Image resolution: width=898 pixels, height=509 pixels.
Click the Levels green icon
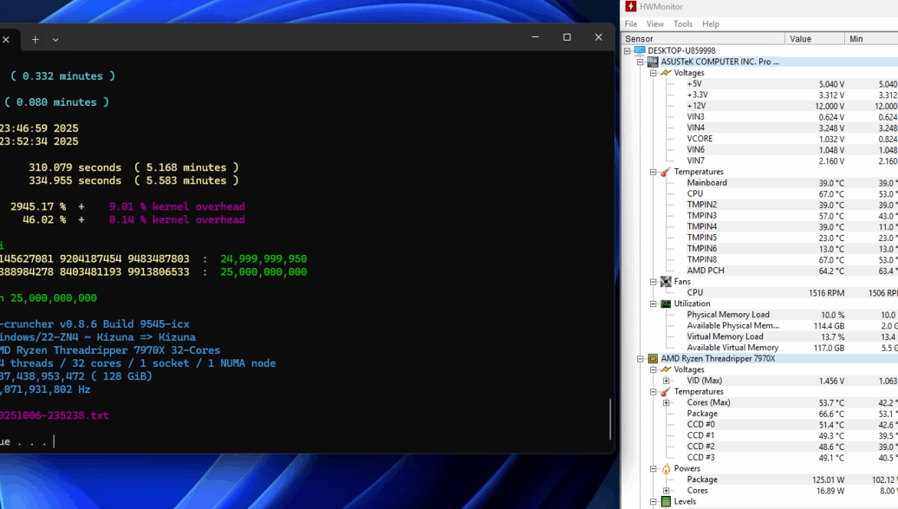[665, 502]
